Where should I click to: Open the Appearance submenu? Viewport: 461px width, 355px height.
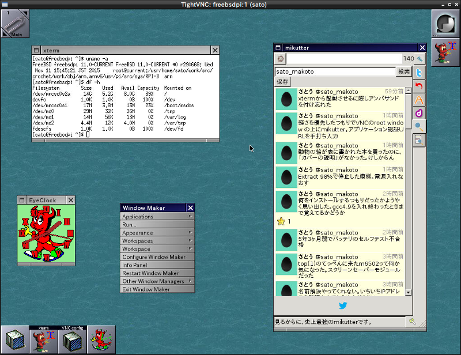(x=157, y=233)
